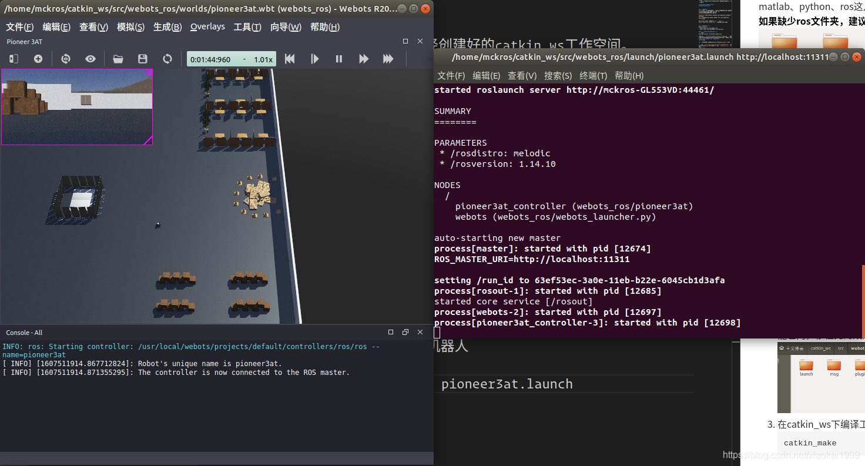This screenshot has width=865, height=466.
Task: Open the 帮助(H) menu in Webots
Action: [x=325, y=27]
